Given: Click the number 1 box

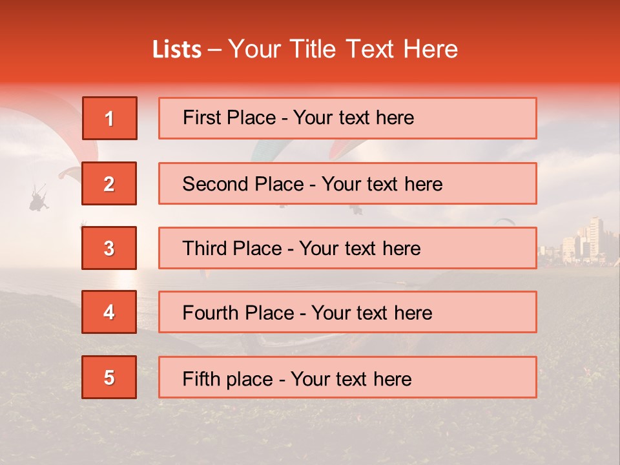Looking at the screenshot, I should (110, 118).
